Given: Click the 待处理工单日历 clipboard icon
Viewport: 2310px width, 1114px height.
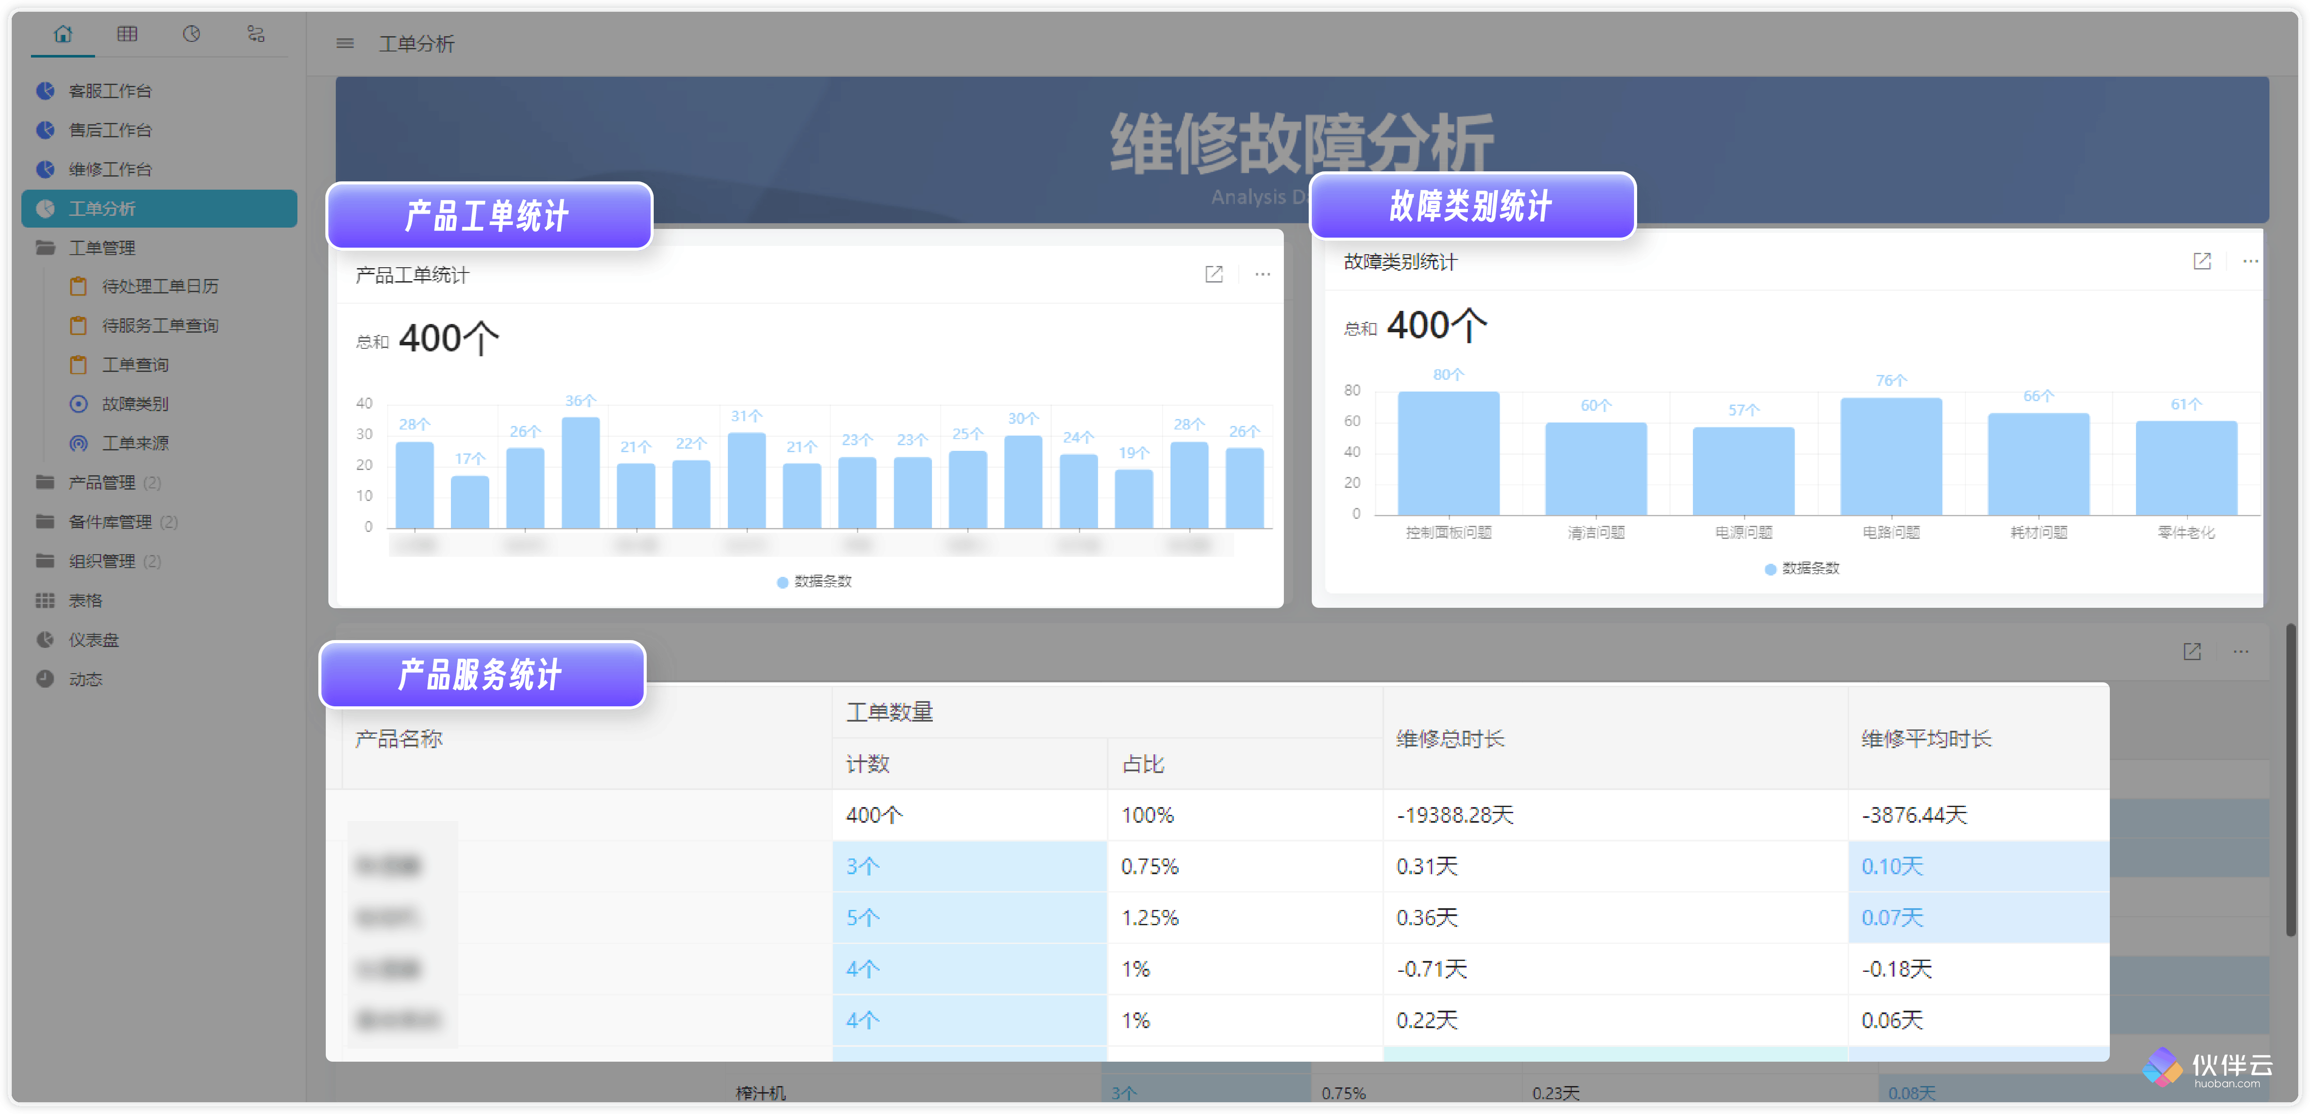Looking at the screenshot, I should coord(79,286).
